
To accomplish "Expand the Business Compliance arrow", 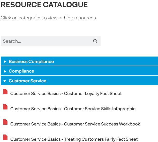I will click(5, 62).
